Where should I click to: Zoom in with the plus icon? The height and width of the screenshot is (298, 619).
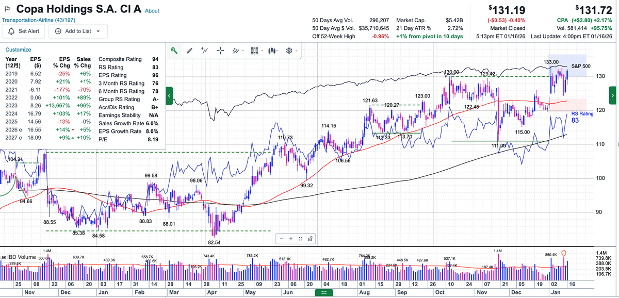[290, 239]
